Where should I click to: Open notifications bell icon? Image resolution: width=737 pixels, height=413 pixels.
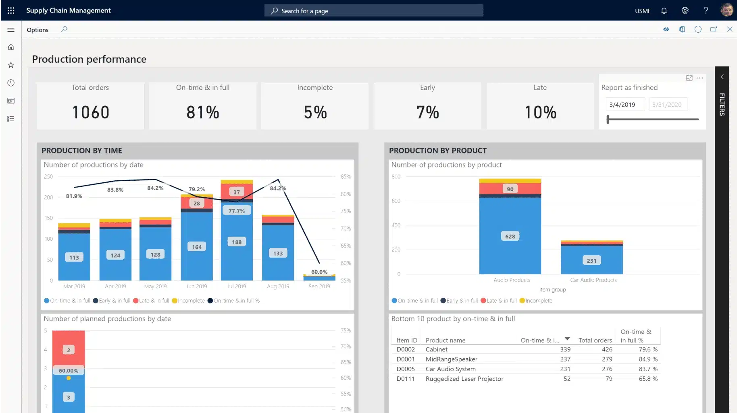click(664, 11)
